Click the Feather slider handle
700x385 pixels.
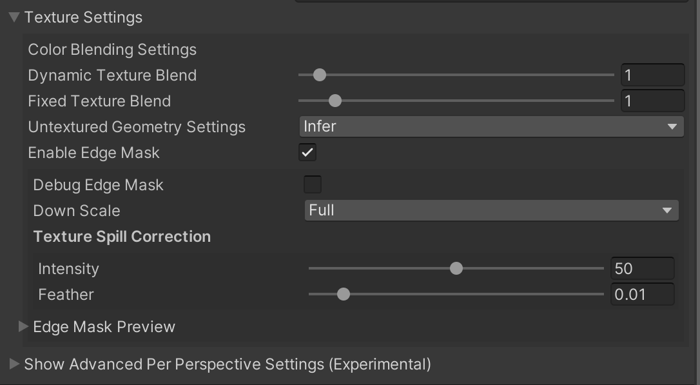tap(344, 294)
